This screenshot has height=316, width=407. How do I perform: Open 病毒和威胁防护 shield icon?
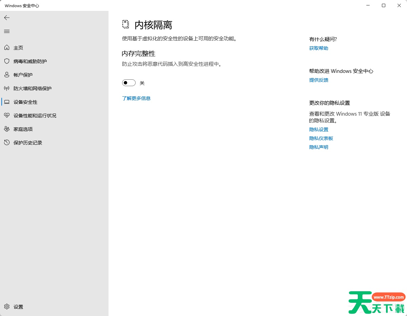point(7,61)
